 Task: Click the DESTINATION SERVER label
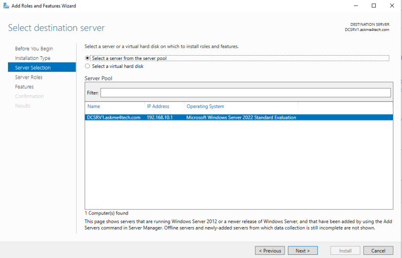[x=370, y=24]
